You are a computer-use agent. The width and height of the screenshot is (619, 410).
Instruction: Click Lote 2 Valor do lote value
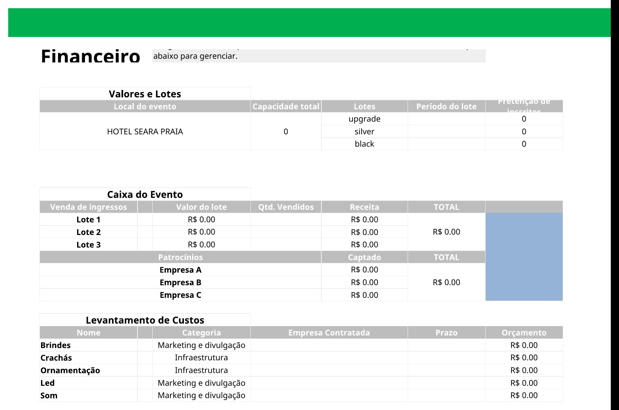[x=201, y=232]
